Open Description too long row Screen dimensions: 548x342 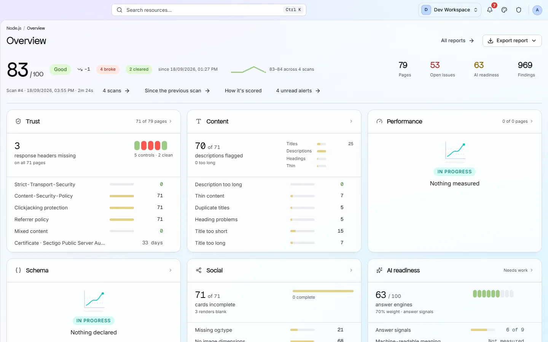pos(274,184)
